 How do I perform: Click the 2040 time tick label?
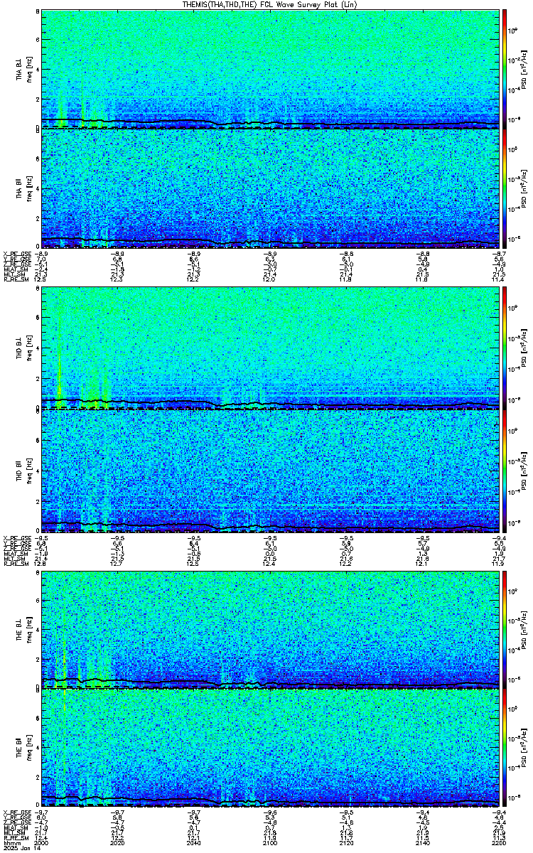point(194,842)
